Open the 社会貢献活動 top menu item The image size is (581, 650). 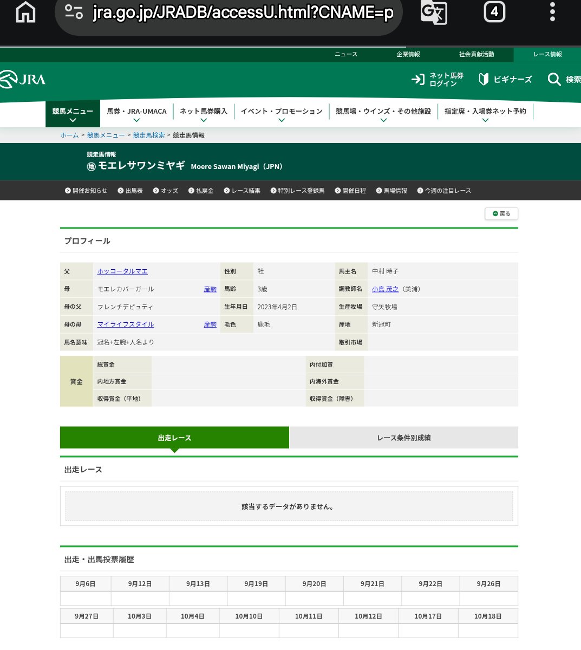[x=476, y=54]
